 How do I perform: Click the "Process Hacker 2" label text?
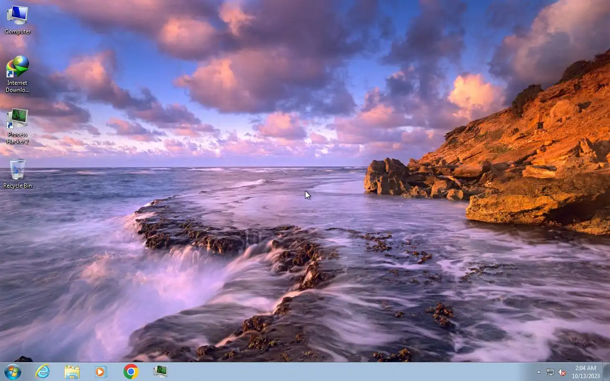click(18, 138)
